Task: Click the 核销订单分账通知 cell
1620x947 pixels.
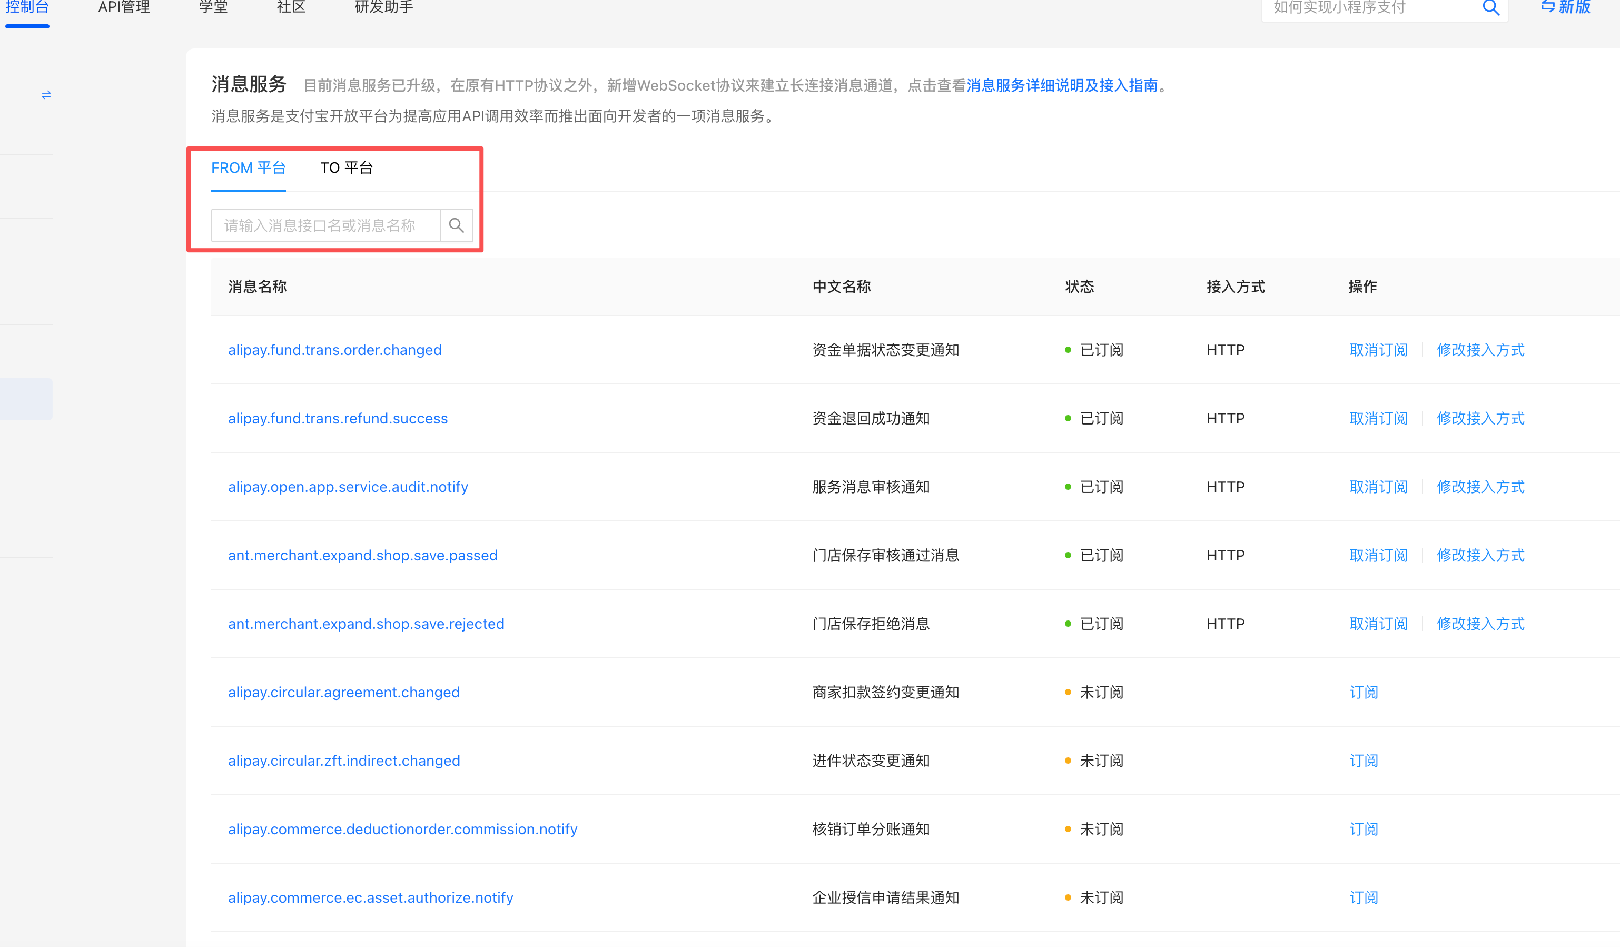Action: tap(871, 830)
